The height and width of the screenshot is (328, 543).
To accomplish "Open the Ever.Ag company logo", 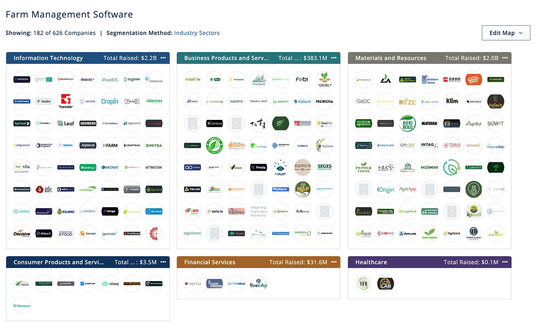I will pos(258,283).
